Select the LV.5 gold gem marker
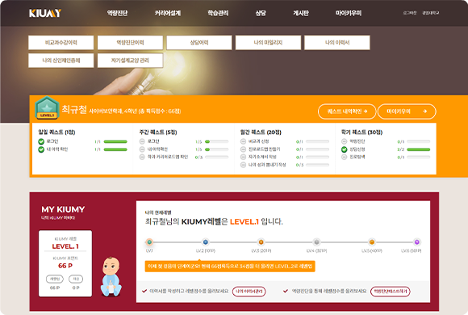 (x=372, y=242)
